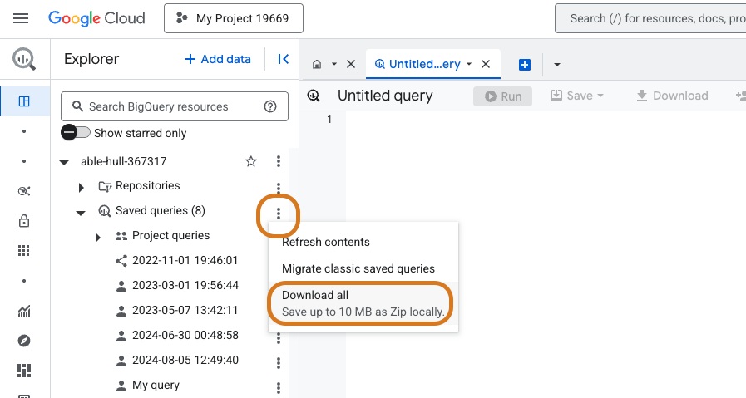Choose Refresh contents from menu

pos(363,242)
